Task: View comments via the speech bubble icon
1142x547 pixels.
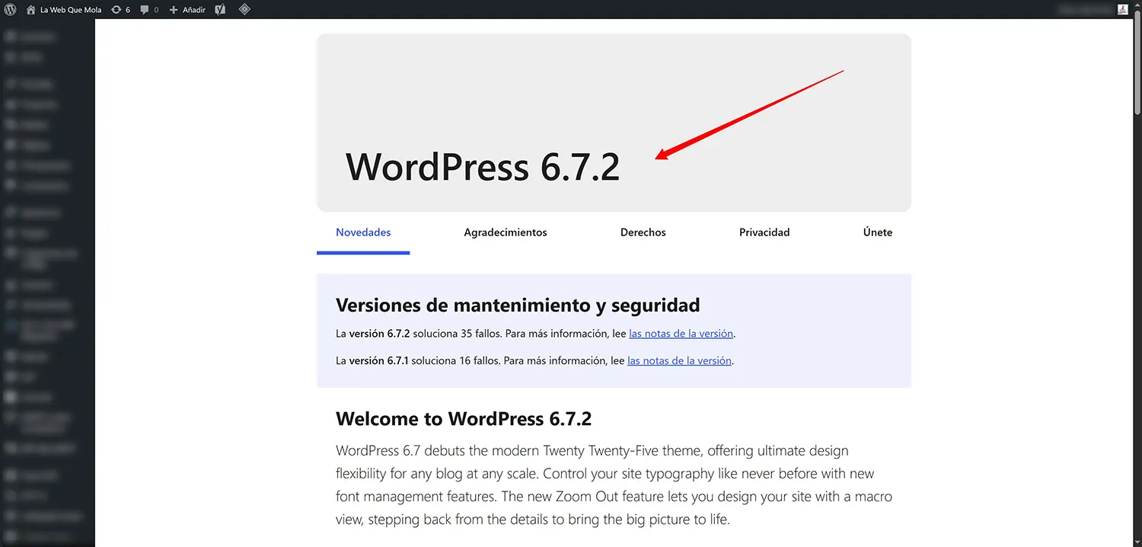Action: click(145, 9)
